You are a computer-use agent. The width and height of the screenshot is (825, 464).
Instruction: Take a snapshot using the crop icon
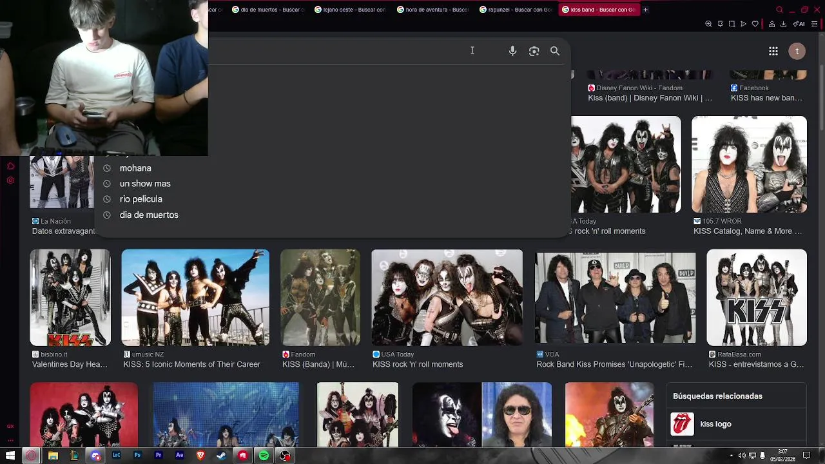(732, 24)
